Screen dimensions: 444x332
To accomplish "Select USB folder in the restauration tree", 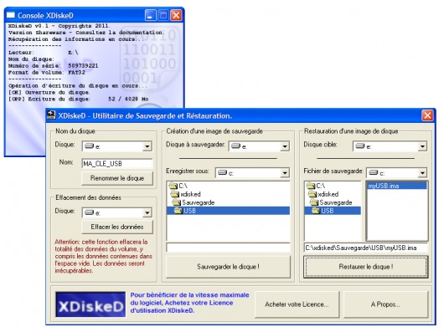I will coord(333,211).
